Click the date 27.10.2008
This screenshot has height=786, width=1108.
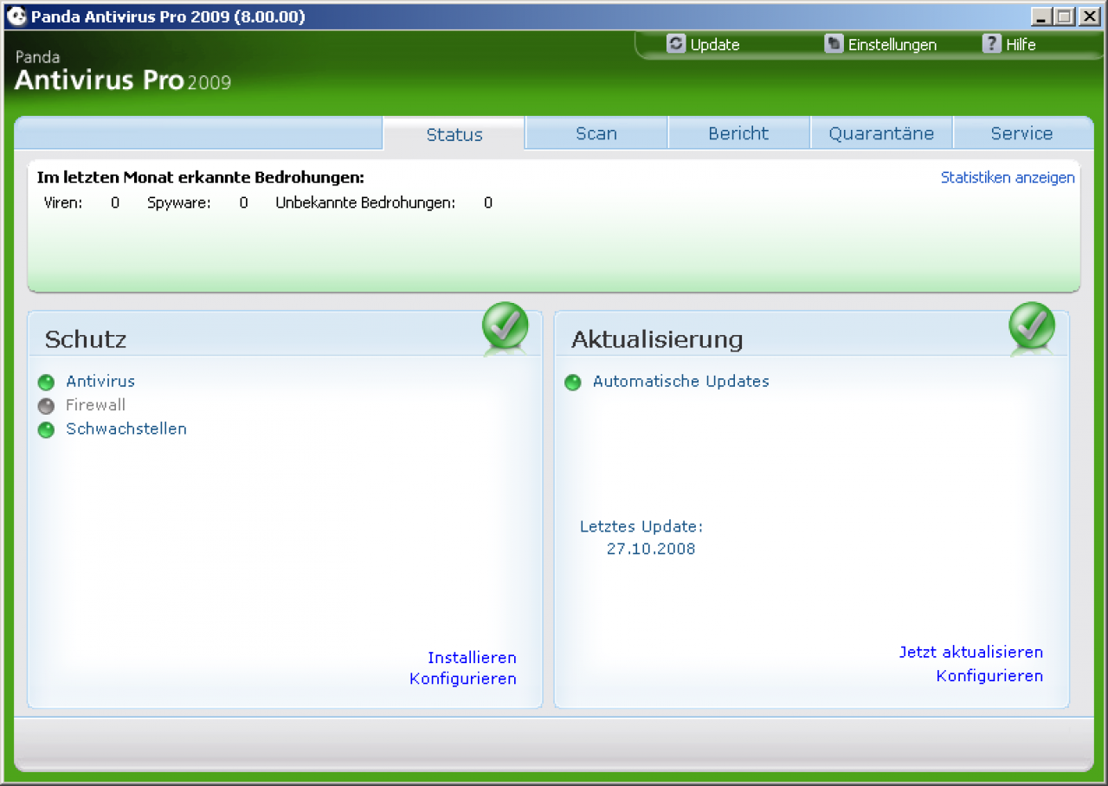point(651,549)
